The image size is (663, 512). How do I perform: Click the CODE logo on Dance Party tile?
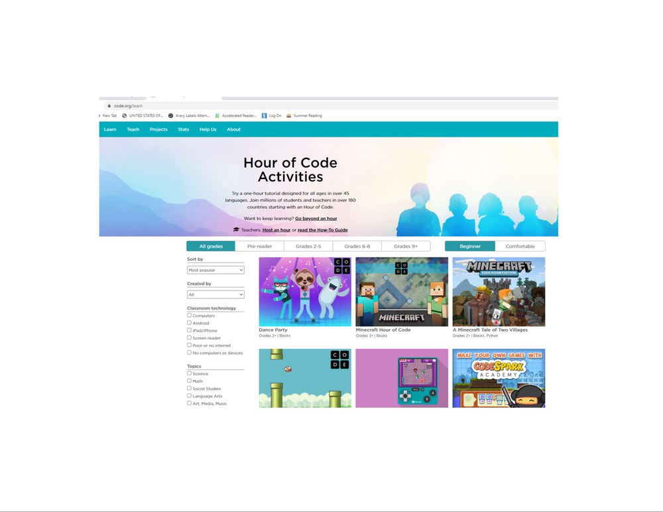click(341, 267)
